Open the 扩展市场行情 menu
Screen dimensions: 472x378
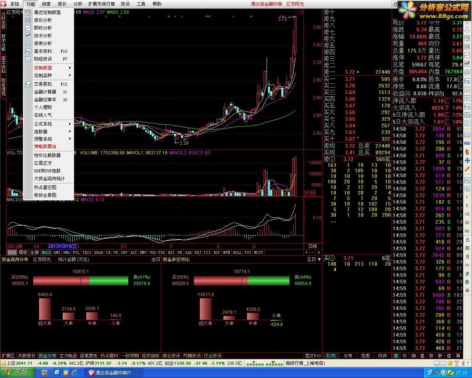click(101, 4)
